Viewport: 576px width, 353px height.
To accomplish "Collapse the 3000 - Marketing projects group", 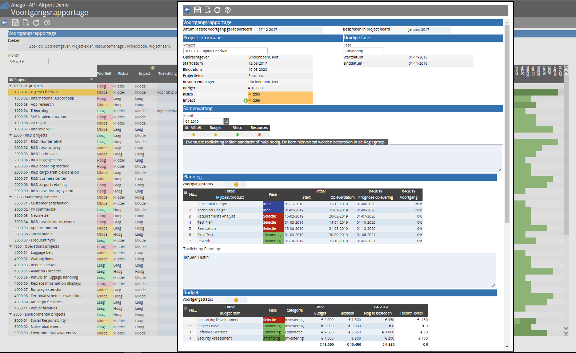I will (11, 197).
